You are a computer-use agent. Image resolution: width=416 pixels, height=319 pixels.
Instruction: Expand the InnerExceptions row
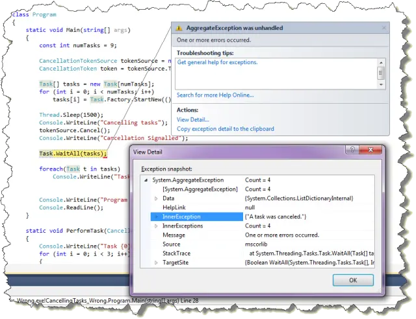(156, 226)
